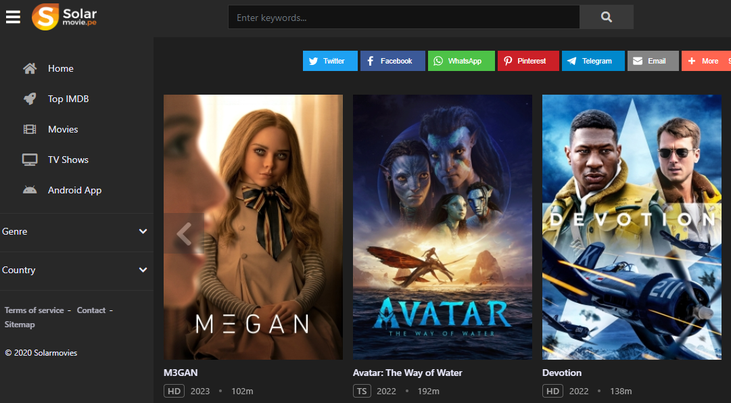Share via the Twitter button
The height and width of the screenshot is (403, 731).
tap(330, 61)
